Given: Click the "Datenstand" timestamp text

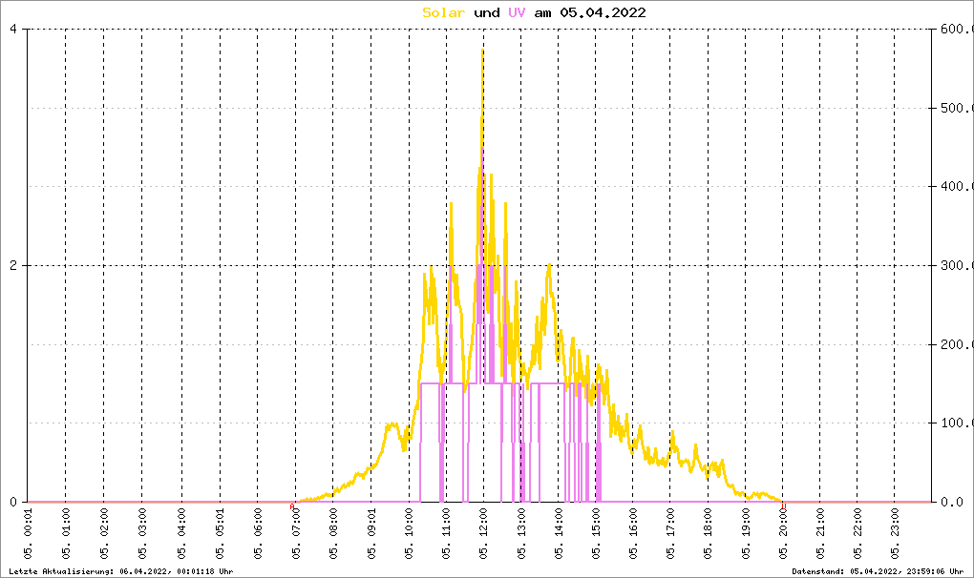Looking at the screenshot, I should pos(879,571).
